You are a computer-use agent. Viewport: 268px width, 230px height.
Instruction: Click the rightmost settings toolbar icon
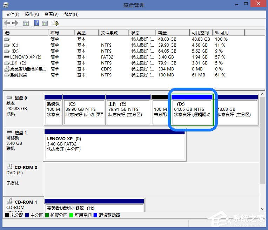(56, 23)
